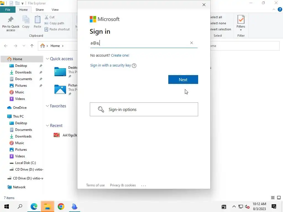
Task: Open the notification center icon
Action: (x=274, y=206)
